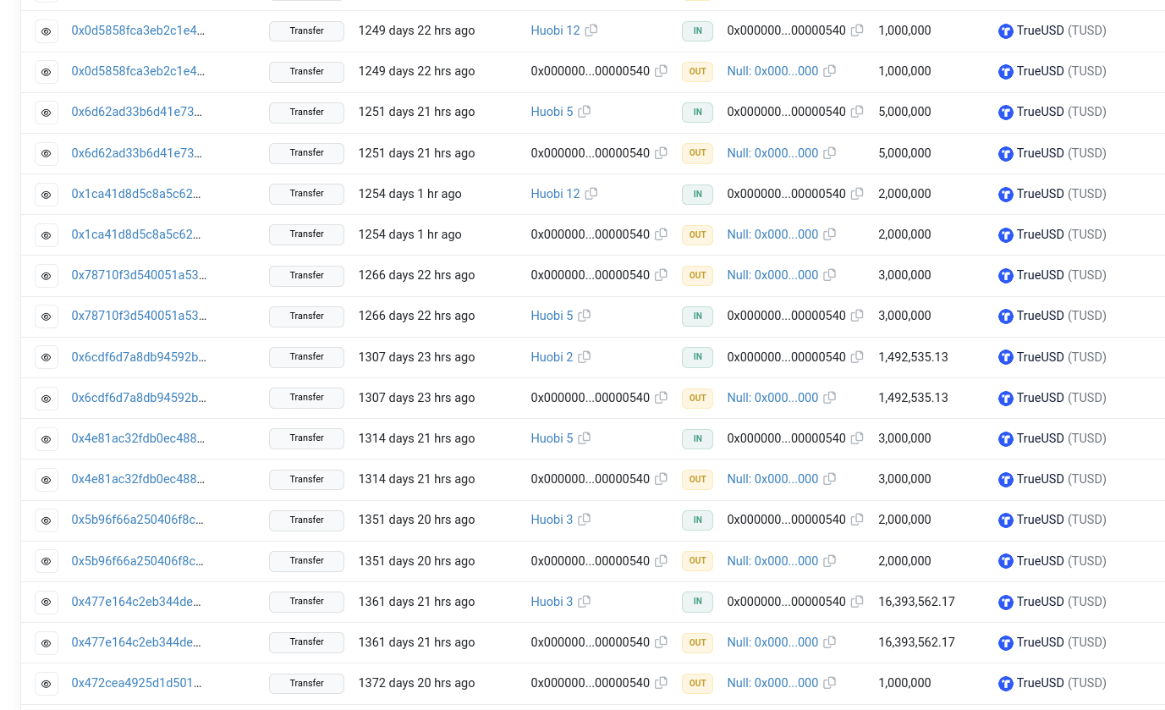Copy Huobi 5 address in 1314 days row
Image resolution: width=1165 pixels, height=710 pixels.
coord(584,438)
